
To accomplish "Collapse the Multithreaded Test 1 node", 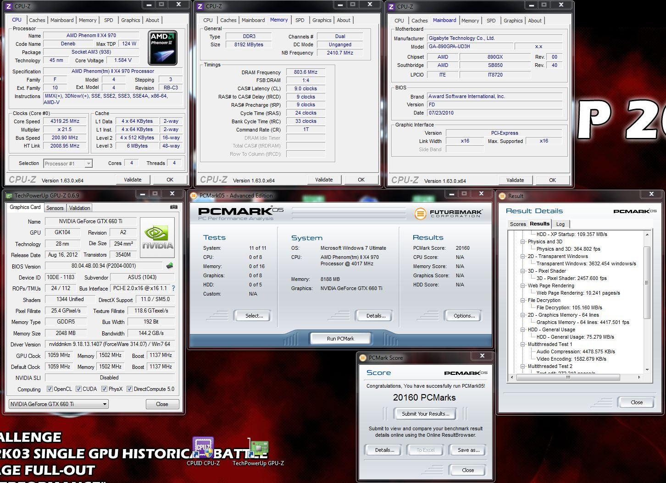I will 522,344.
